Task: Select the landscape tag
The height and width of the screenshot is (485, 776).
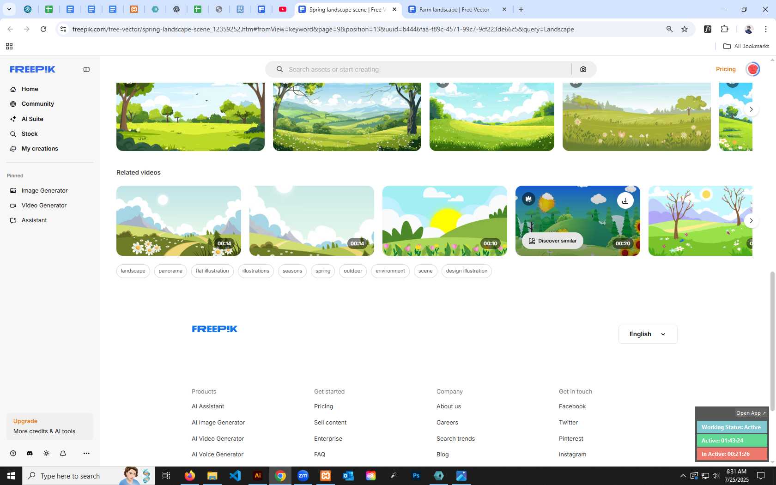Action: [133, 271]
